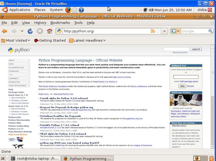Go to the home page icon
This screenshot has height=161, width=216.
pos(49,31)
